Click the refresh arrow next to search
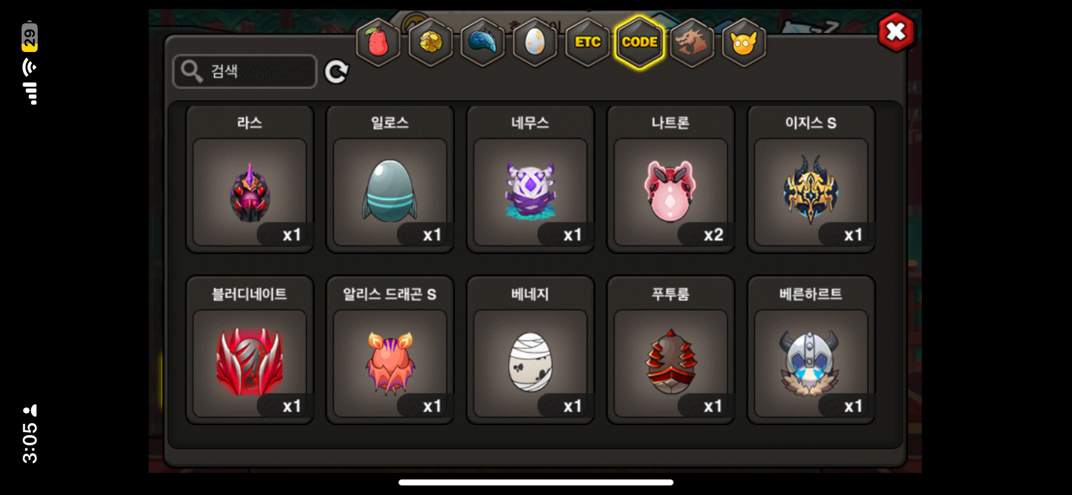 point(336,72)
